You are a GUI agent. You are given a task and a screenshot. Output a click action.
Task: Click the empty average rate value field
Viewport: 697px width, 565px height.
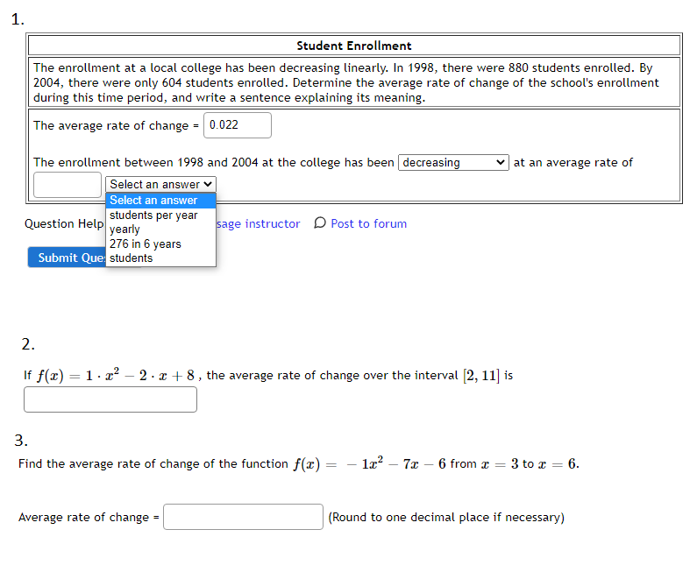[68, 185]
